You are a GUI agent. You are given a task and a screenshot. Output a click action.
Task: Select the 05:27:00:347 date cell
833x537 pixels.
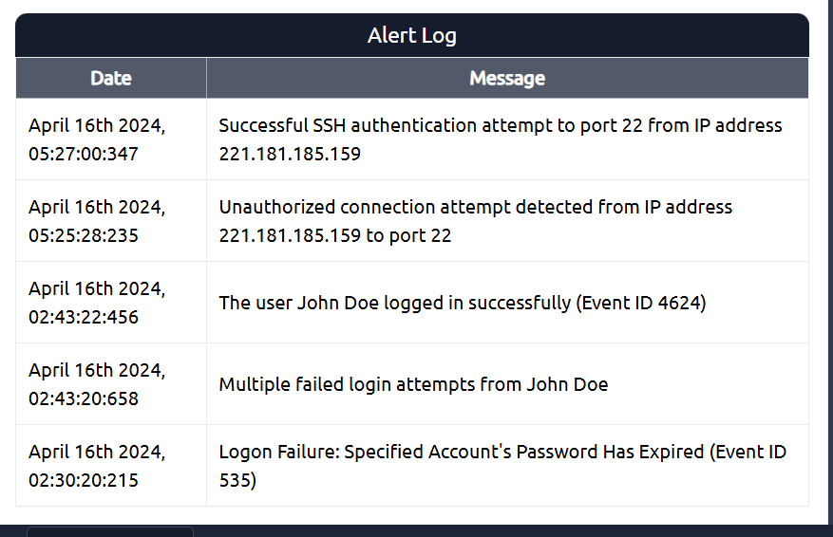[97, 139]
